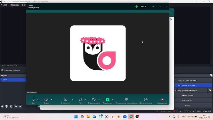Select Сцена in OBS scenes list

[x=13, y=80]
